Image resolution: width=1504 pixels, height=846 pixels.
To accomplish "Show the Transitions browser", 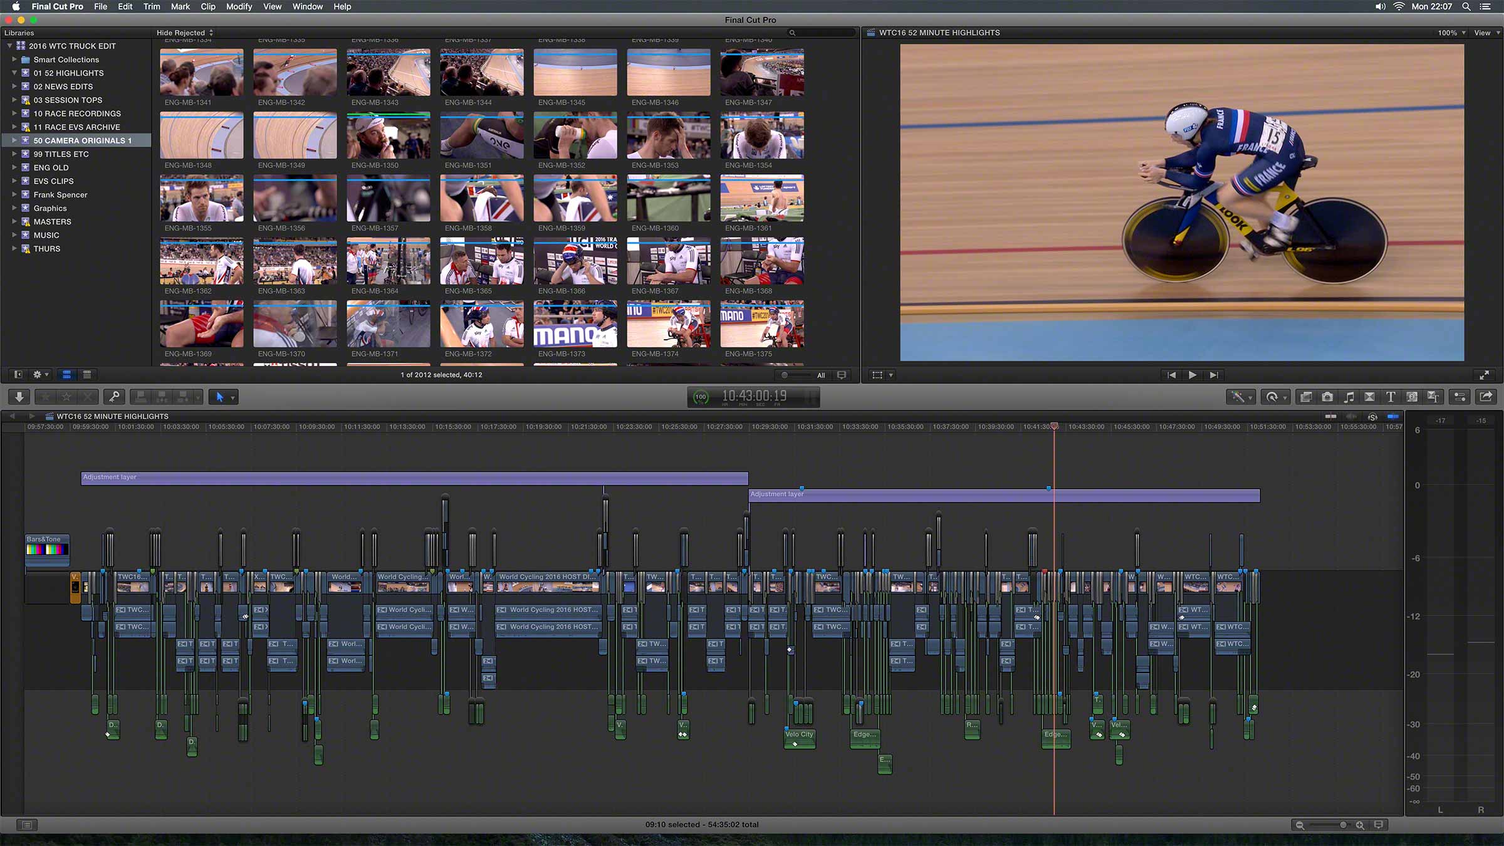I will pyautogui.click(x=1369, y=397).
